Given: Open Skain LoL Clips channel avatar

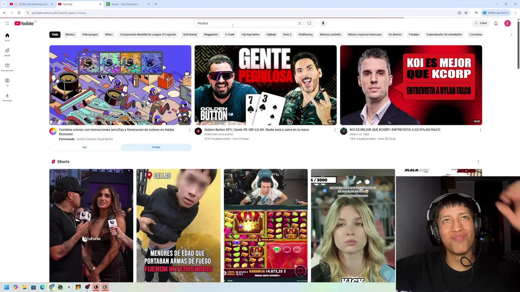Looking at the screenshot, I should (x=344, y=131).
